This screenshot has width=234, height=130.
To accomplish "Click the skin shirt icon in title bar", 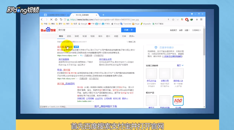I will [x=192, y=14].
